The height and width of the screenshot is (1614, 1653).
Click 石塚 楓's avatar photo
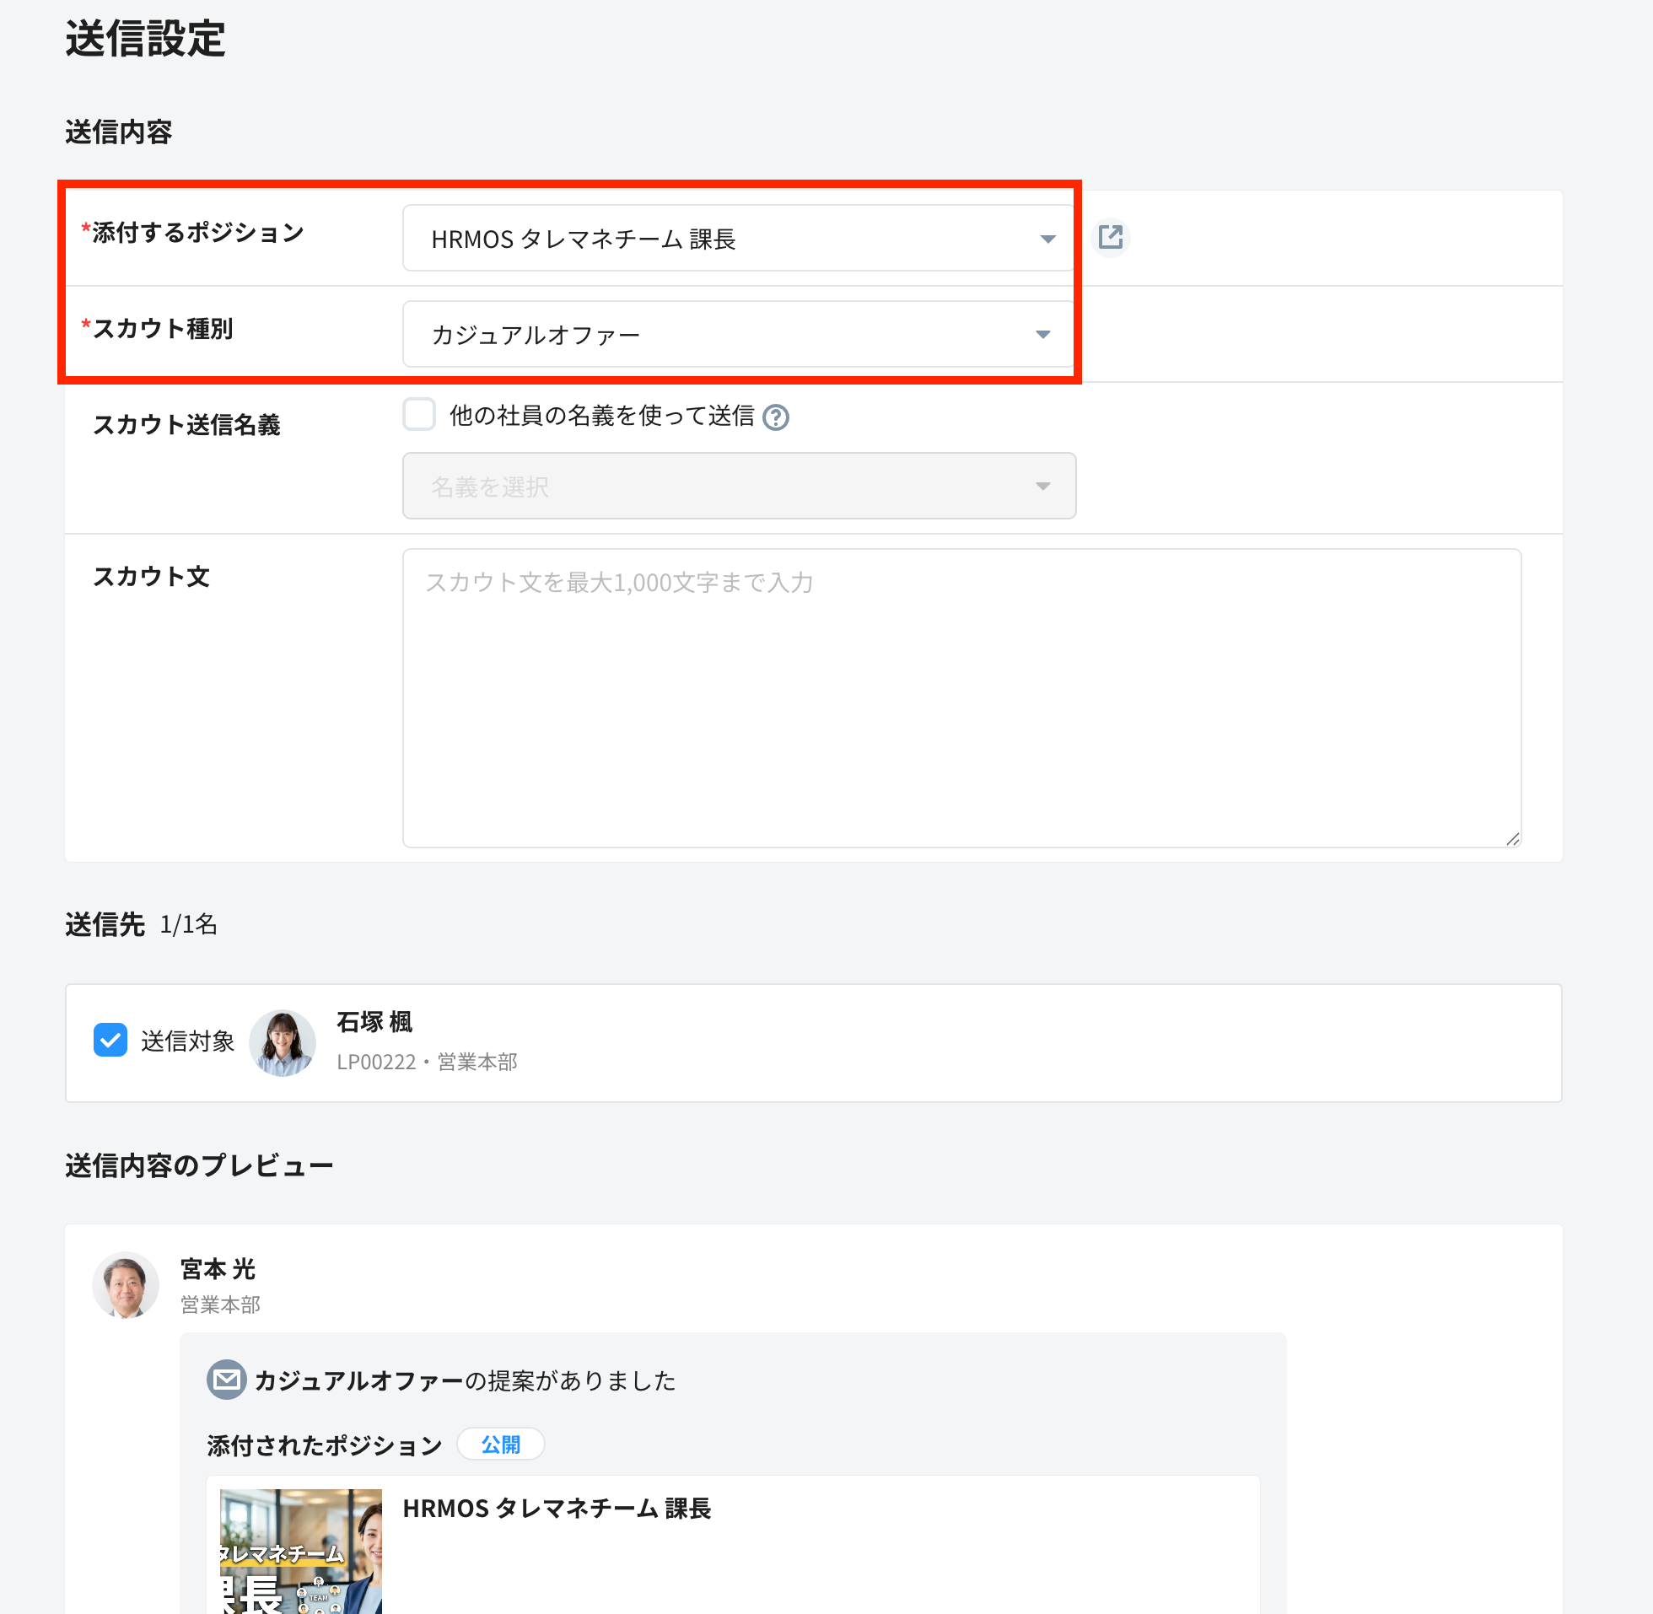283,1042
